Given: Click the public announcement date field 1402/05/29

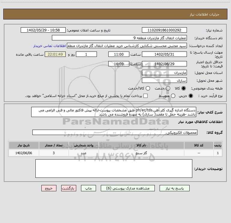Looking at the screenshot, I should (x=43, y=30).
